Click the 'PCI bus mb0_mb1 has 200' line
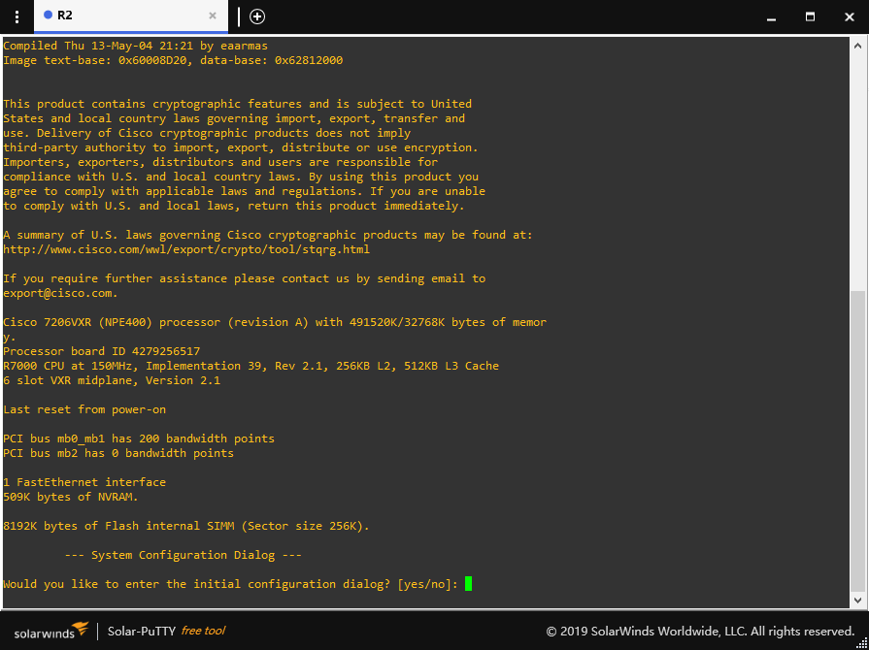Image resolution: width=869 pixels, height=650 pixels. tap(139, 438)
